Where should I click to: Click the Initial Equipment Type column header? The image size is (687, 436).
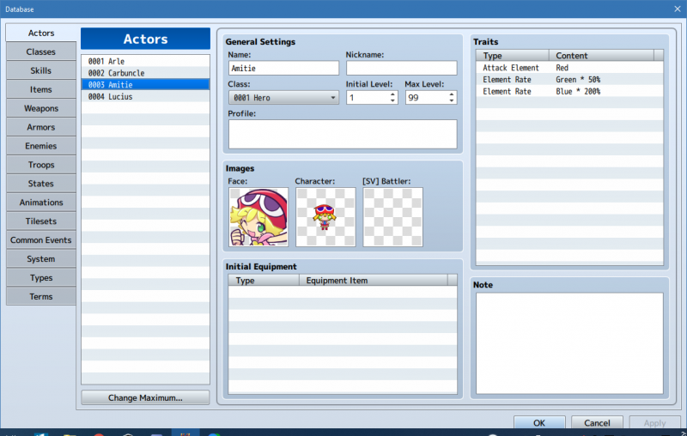click(264, 280)
